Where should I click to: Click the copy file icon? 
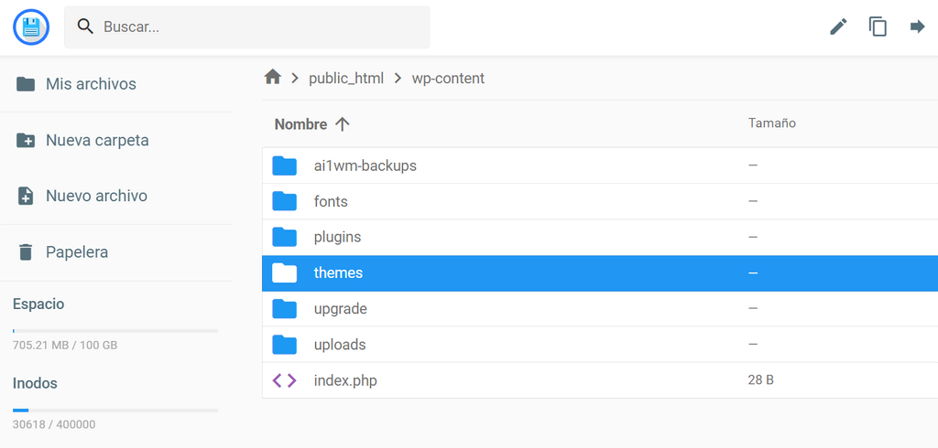[878, 27]
